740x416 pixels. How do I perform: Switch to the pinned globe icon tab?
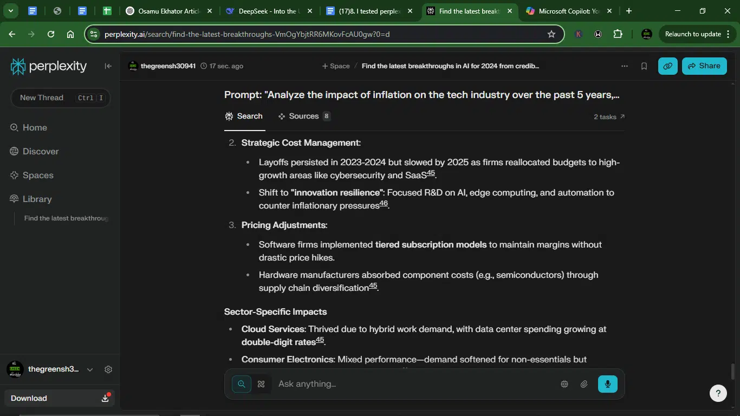coord(57,11)
